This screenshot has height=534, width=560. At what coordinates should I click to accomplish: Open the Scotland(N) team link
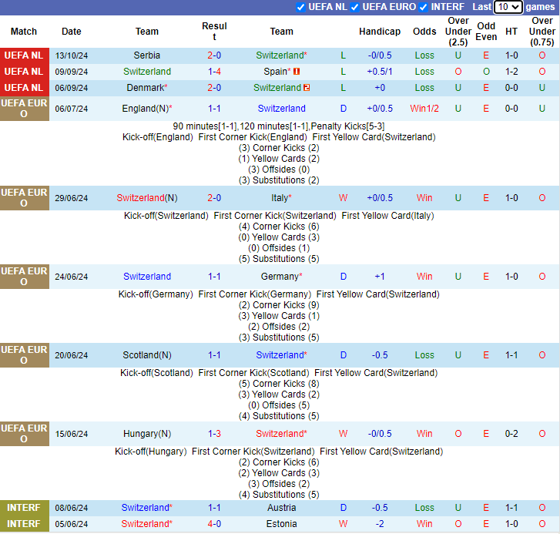147,355
